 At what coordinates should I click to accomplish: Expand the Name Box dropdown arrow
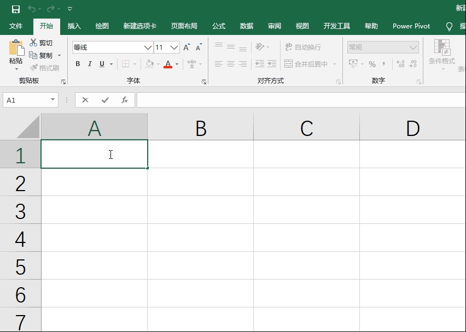(x=53, y=100)
